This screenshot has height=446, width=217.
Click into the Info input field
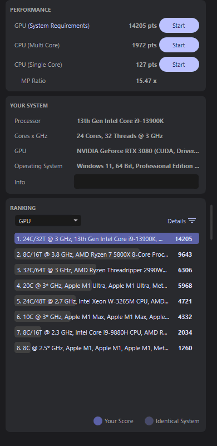coord(136,182)
